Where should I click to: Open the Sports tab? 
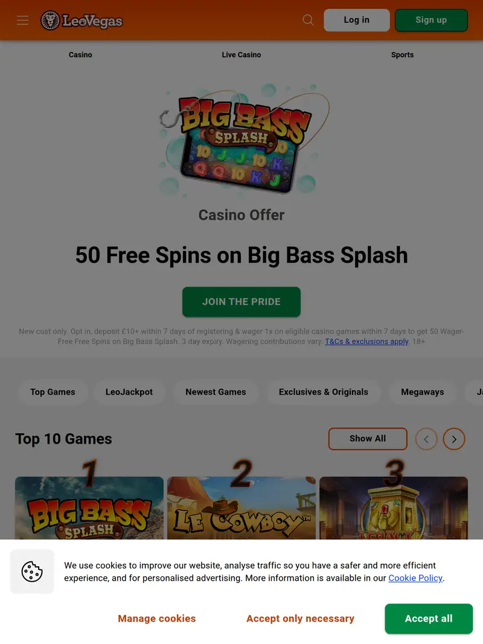tap(403, 55)
